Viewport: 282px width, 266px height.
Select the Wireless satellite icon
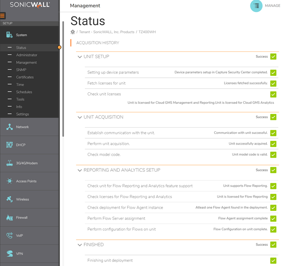click(9, 199)
